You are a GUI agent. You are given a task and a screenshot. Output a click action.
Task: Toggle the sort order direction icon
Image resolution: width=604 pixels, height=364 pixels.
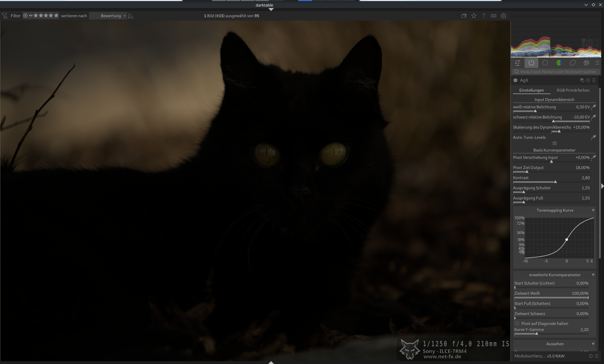(131, 16)
